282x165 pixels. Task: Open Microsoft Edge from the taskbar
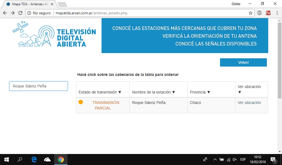pyautogui.click(x=34, y=159)
